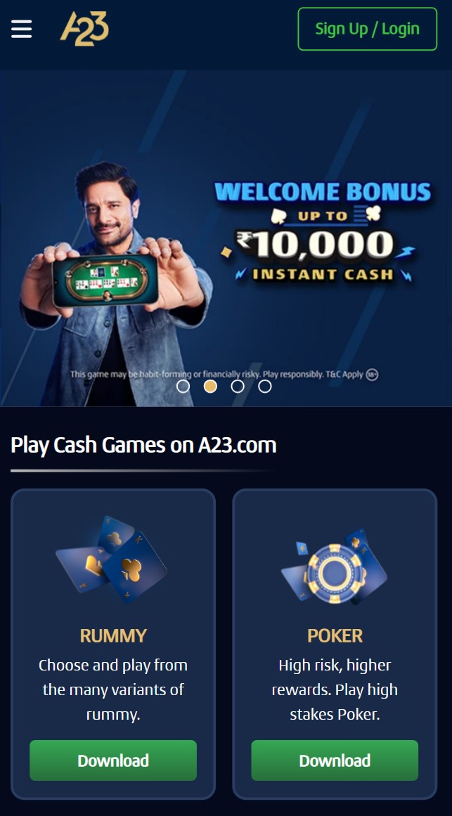Select the first carousel dot
452x816 pixels.
pyautogui.click(x=183, y=386)
